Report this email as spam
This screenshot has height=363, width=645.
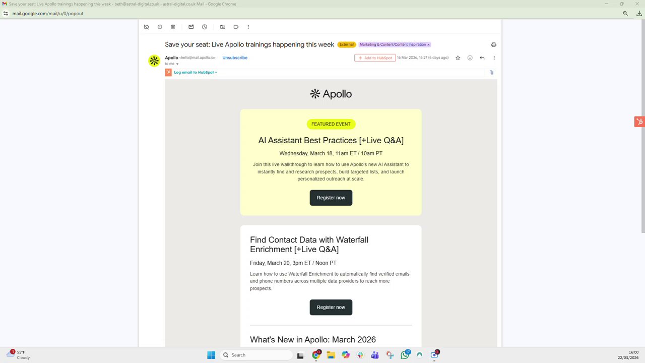pos(160,27)
